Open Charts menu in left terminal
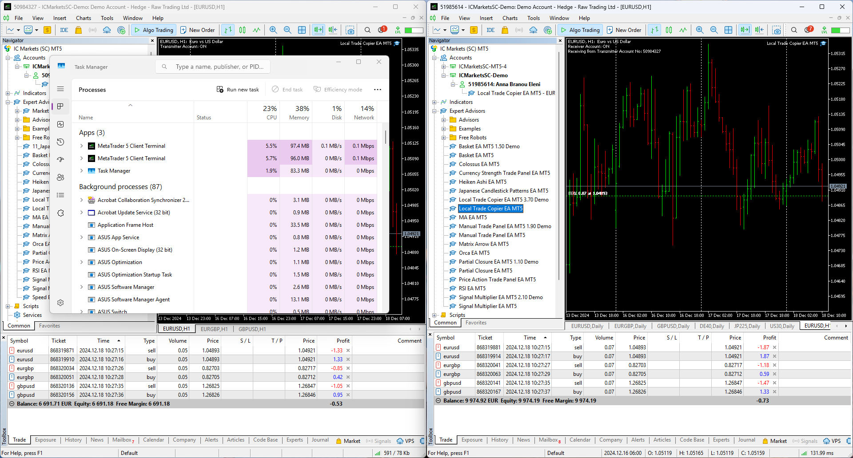The width and height of the screenshot is (853, 458). pyautogui.click(x=84, y=18)
